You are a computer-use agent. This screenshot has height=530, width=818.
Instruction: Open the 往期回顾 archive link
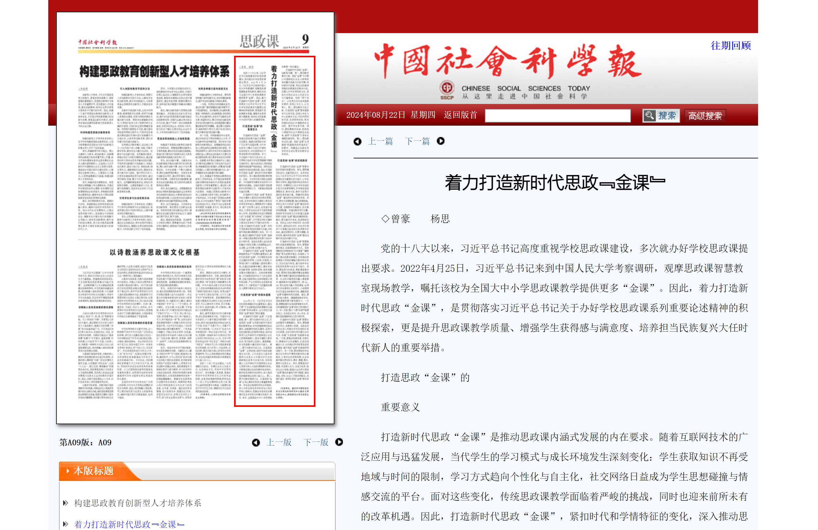pos(731,46)
